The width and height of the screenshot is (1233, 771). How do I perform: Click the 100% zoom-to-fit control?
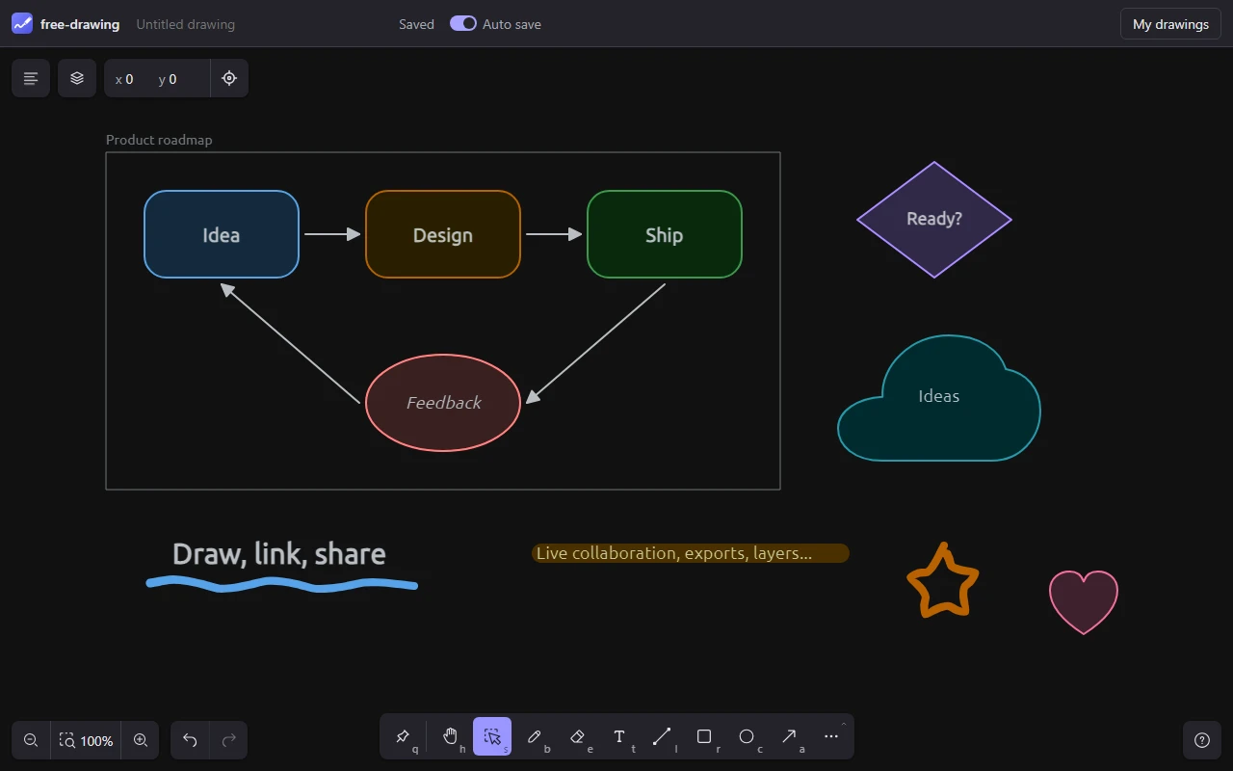point(86,740)
